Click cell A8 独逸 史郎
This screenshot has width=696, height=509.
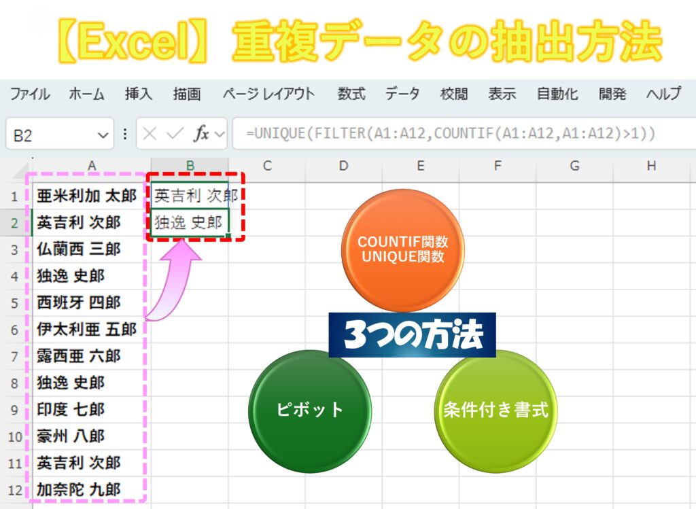[x=92, y=383]
